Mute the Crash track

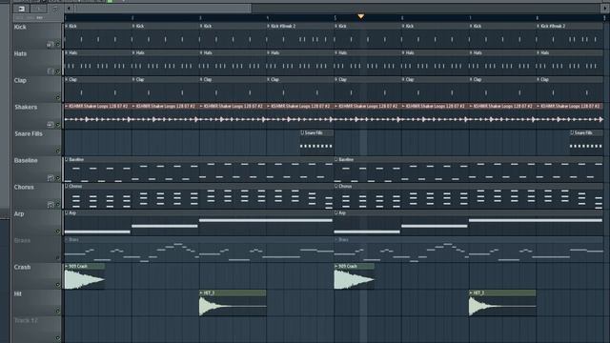tap(58, 285)
